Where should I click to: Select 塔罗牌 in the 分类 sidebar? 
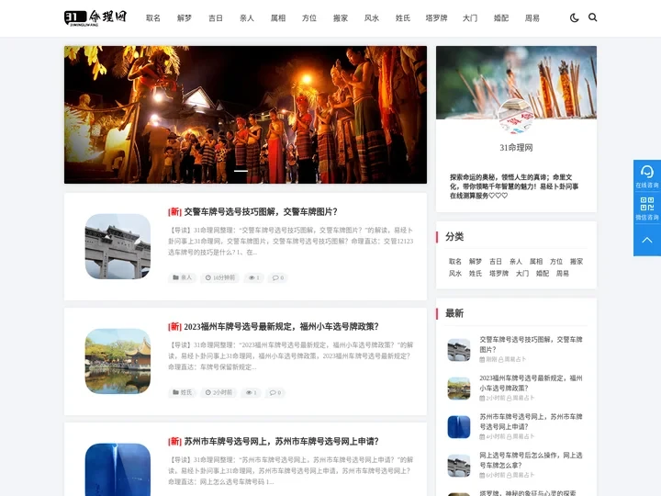[x=499, y=274]
